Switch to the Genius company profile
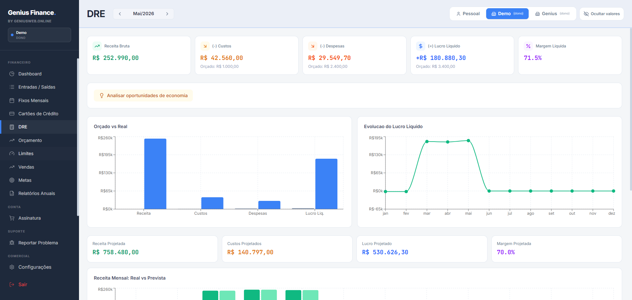632x300 pixels. click(552, 14)
